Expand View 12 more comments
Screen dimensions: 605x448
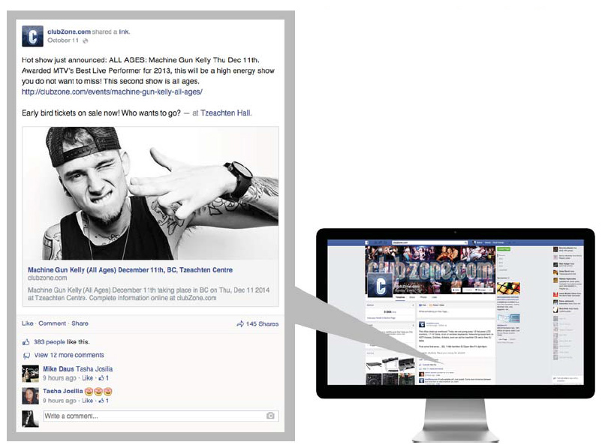[x=69, y=355]
